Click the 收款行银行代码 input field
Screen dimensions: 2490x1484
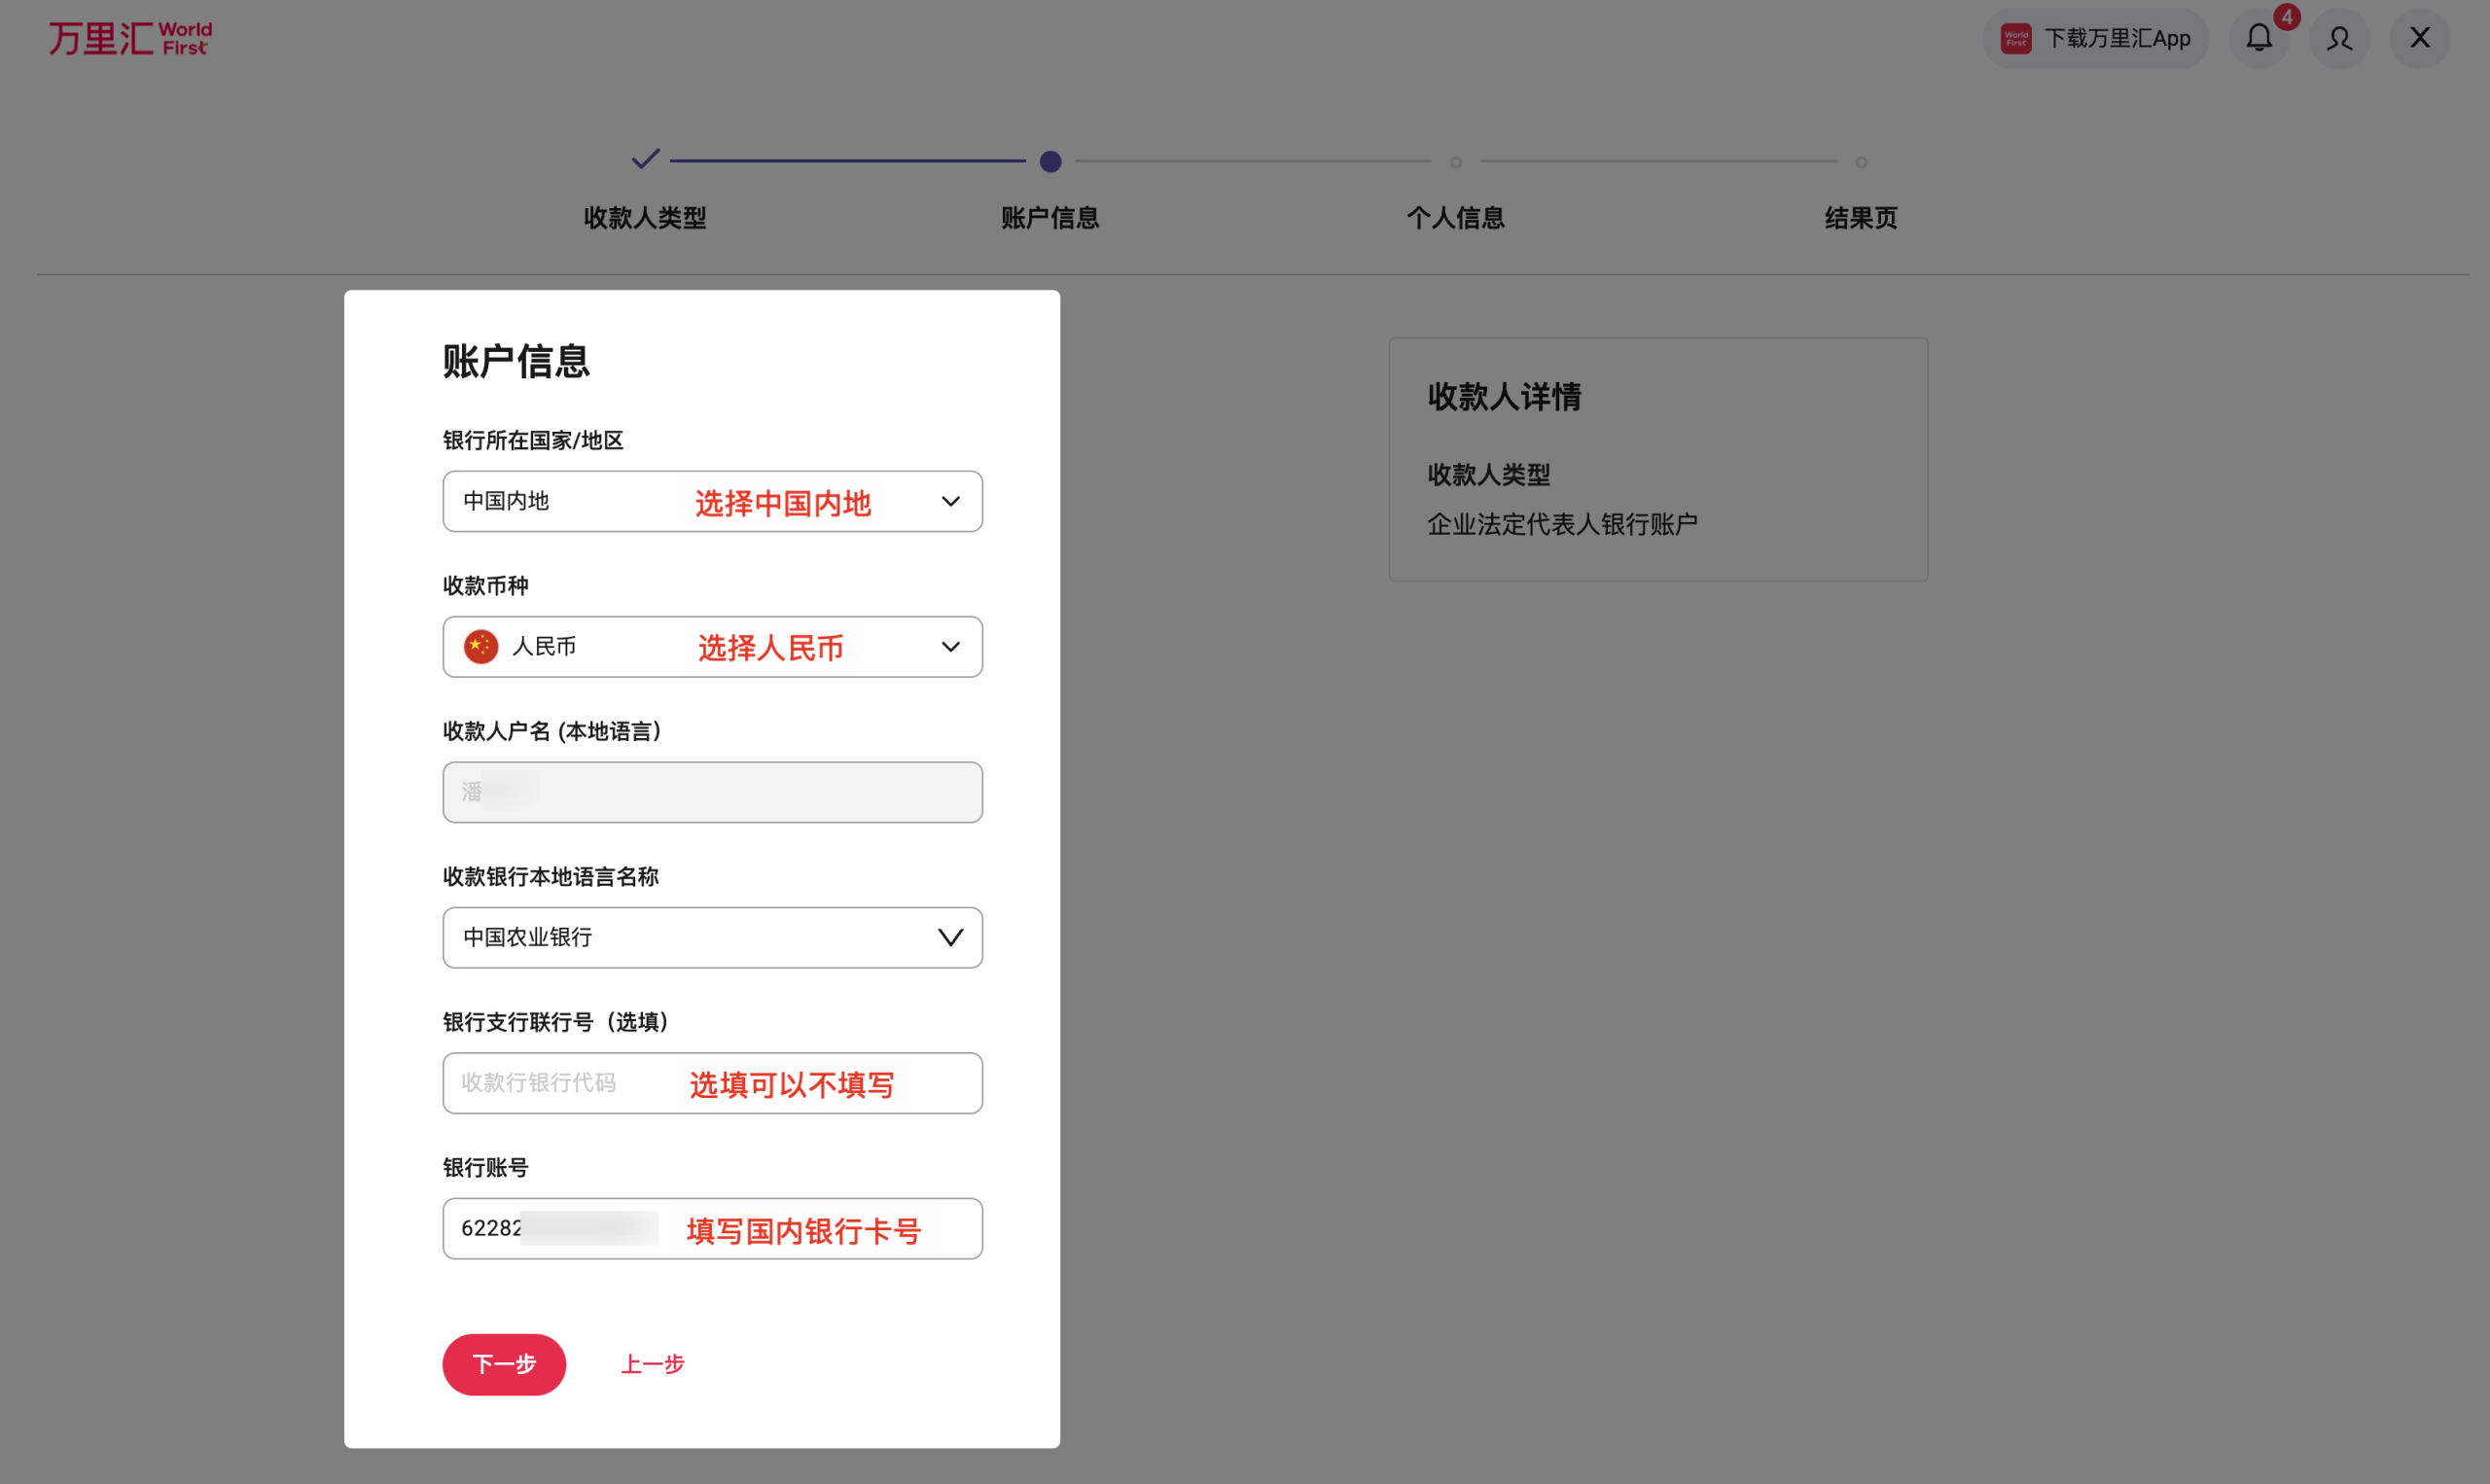(x=712, y=1083)
